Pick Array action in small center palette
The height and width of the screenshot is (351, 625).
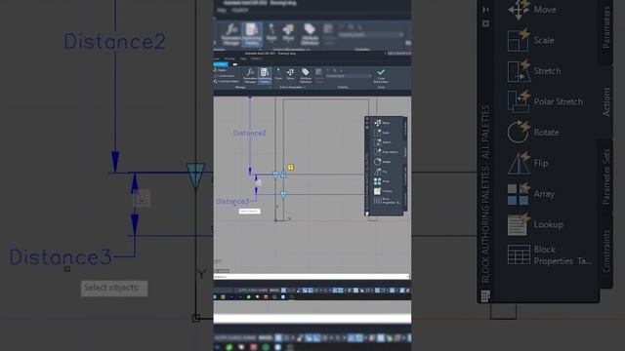pyautogui.click(x=382, y=181)
